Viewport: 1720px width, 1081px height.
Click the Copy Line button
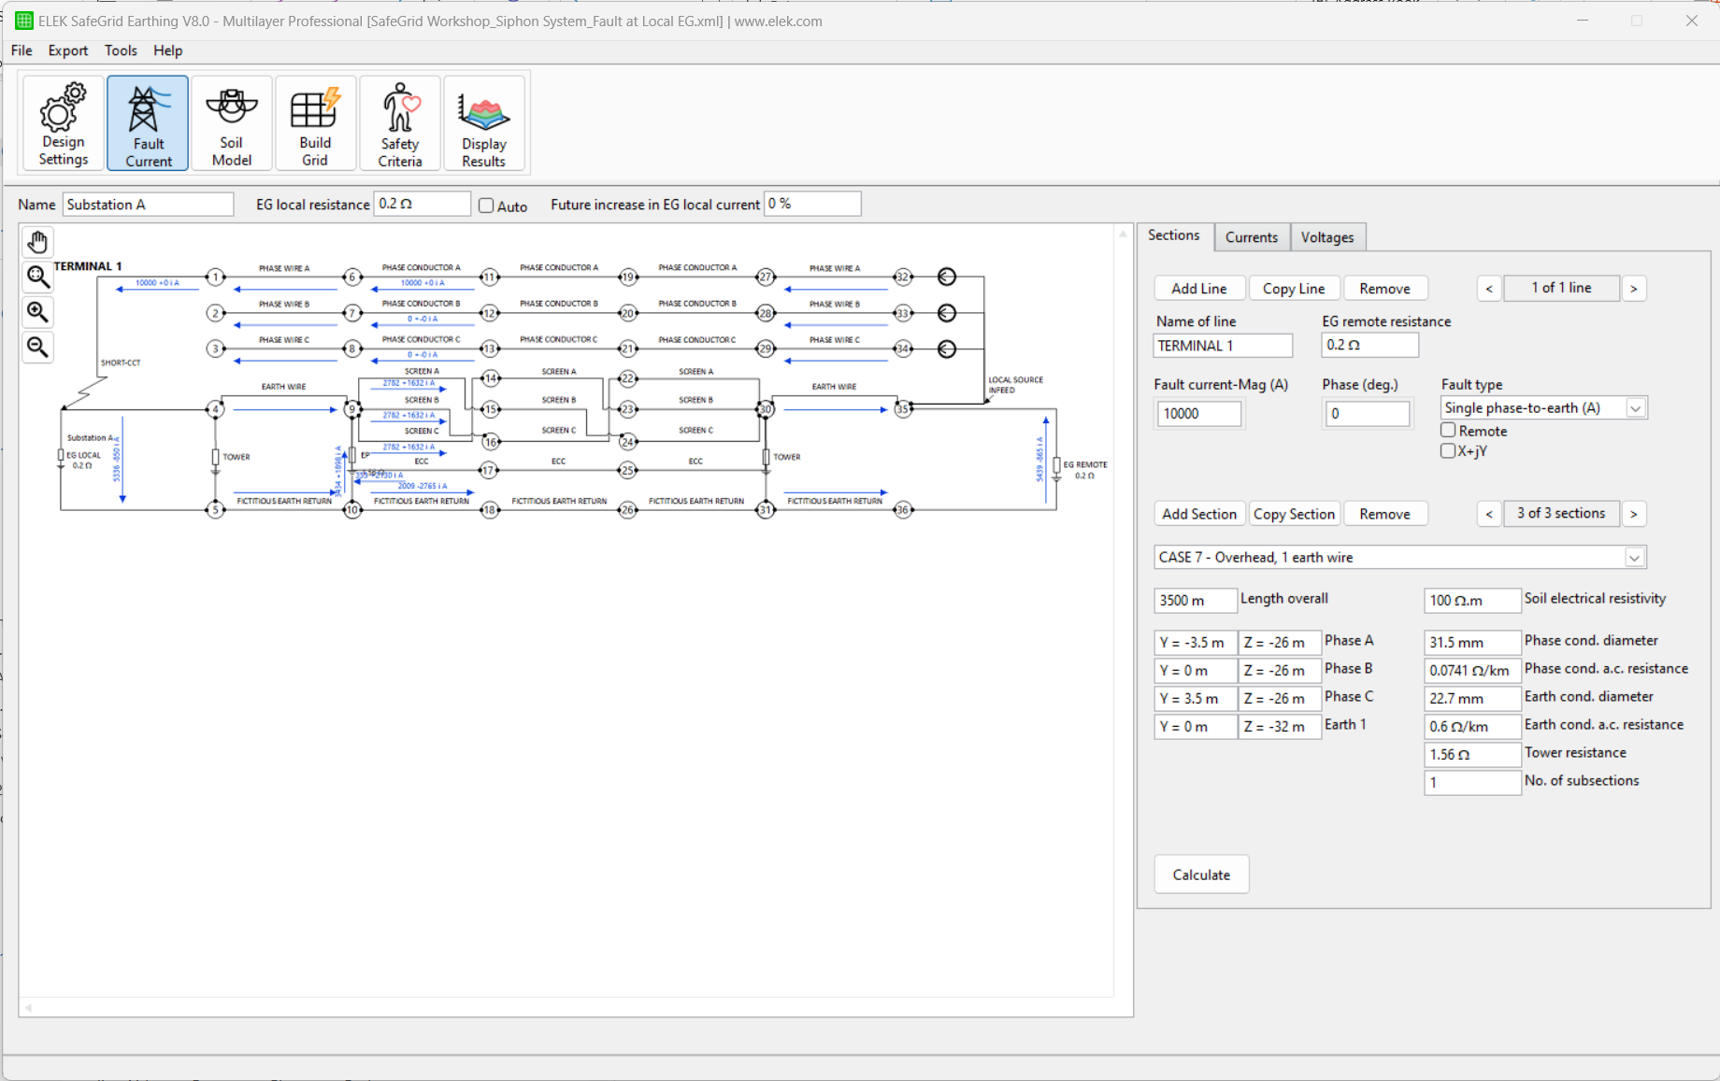coord(1294,289)
